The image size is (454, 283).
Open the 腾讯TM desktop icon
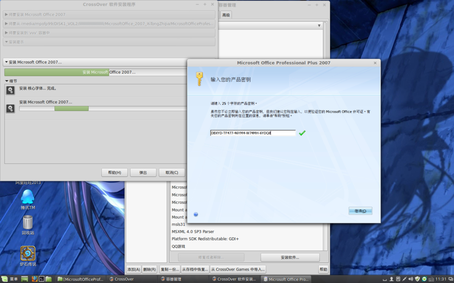click(x=28, y=199)
